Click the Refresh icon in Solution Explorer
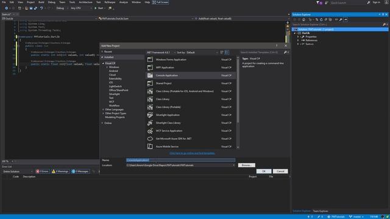390x219 pixels. click(321, 19)
